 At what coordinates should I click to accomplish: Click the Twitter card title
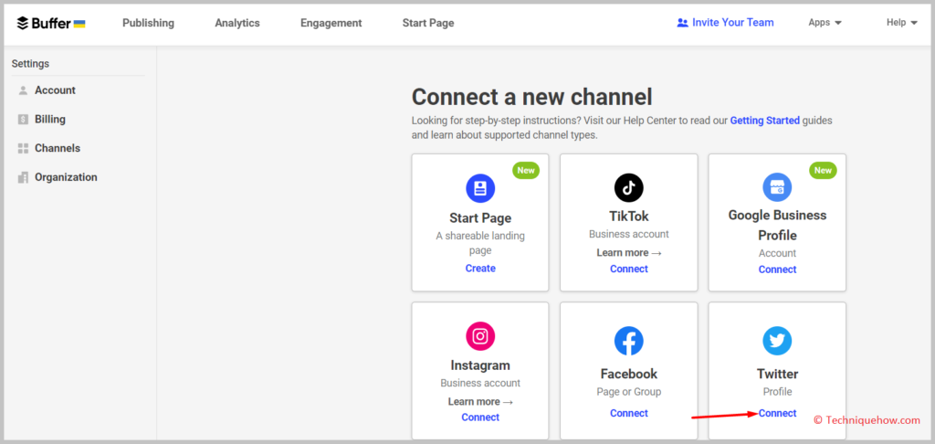click(777, 375)
